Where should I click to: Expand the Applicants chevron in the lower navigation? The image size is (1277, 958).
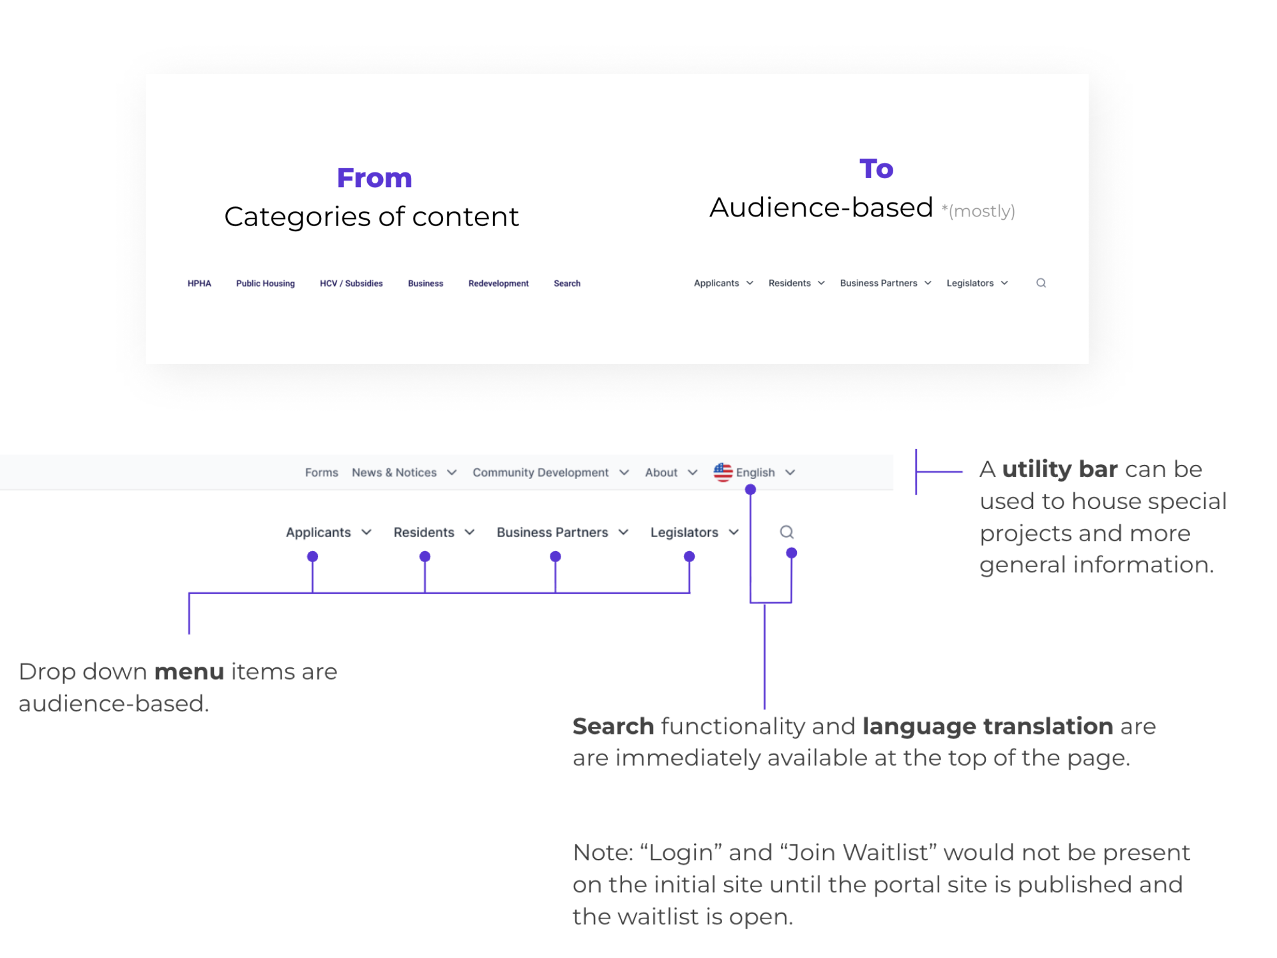[x=366, y=533]
